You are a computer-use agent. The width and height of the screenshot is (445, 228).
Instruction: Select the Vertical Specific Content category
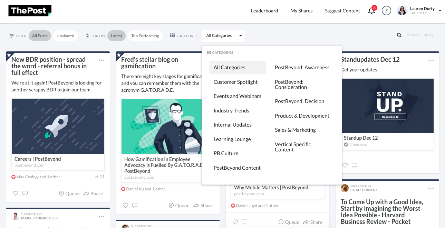(x=293, y=147)
